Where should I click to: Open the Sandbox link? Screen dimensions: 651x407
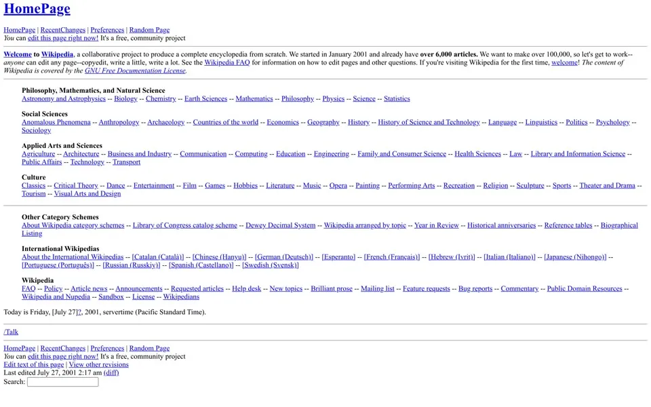pyautogui.click(x=111, y=296)
